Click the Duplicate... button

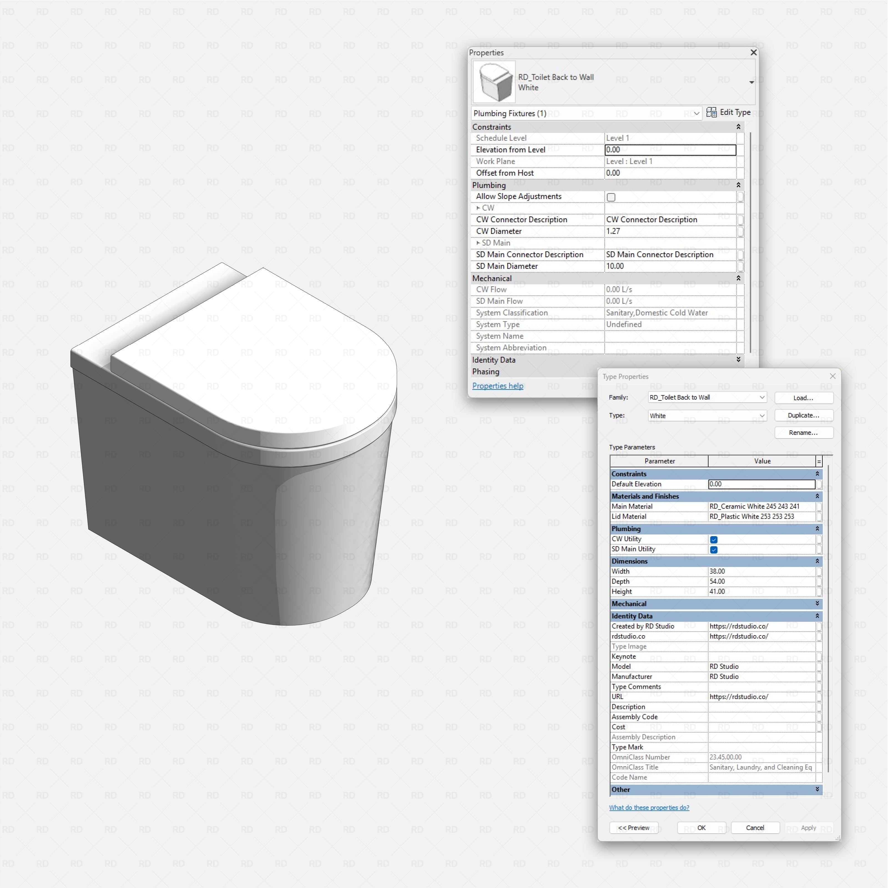coord(803,415)
